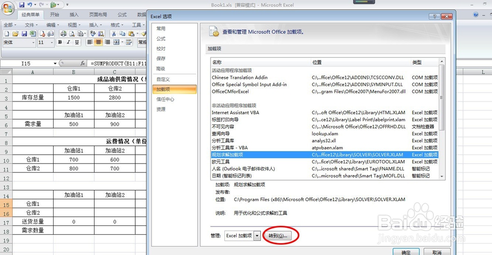Toggle Italic formatting

[x=68, y=42]
